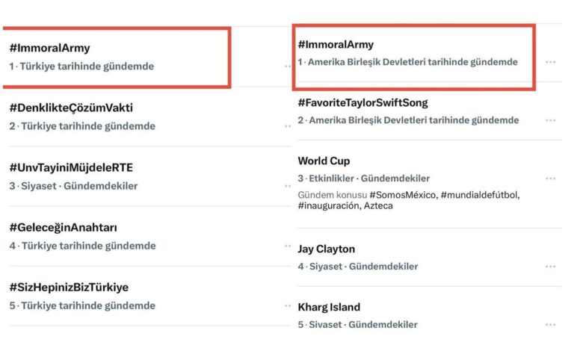Click the #SomosMéxico related hashtag
583x351 pixels.
point(403,195)
